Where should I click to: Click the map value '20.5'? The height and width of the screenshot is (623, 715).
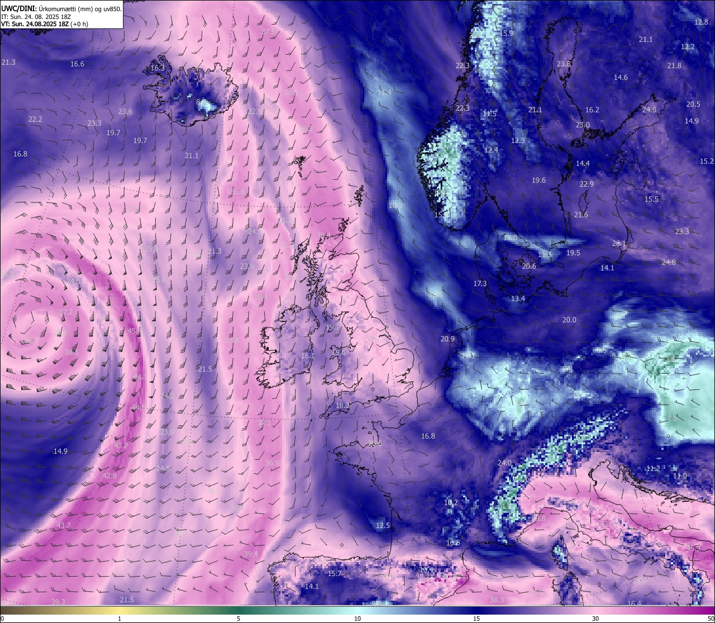pos(693,104)
